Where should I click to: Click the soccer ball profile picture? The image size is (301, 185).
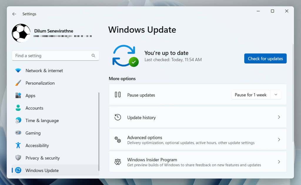point(21,33)
